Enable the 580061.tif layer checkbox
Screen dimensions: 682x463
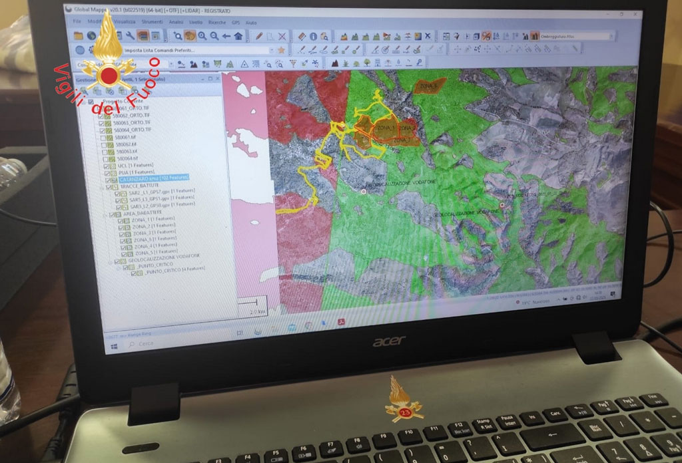(103, 138)
